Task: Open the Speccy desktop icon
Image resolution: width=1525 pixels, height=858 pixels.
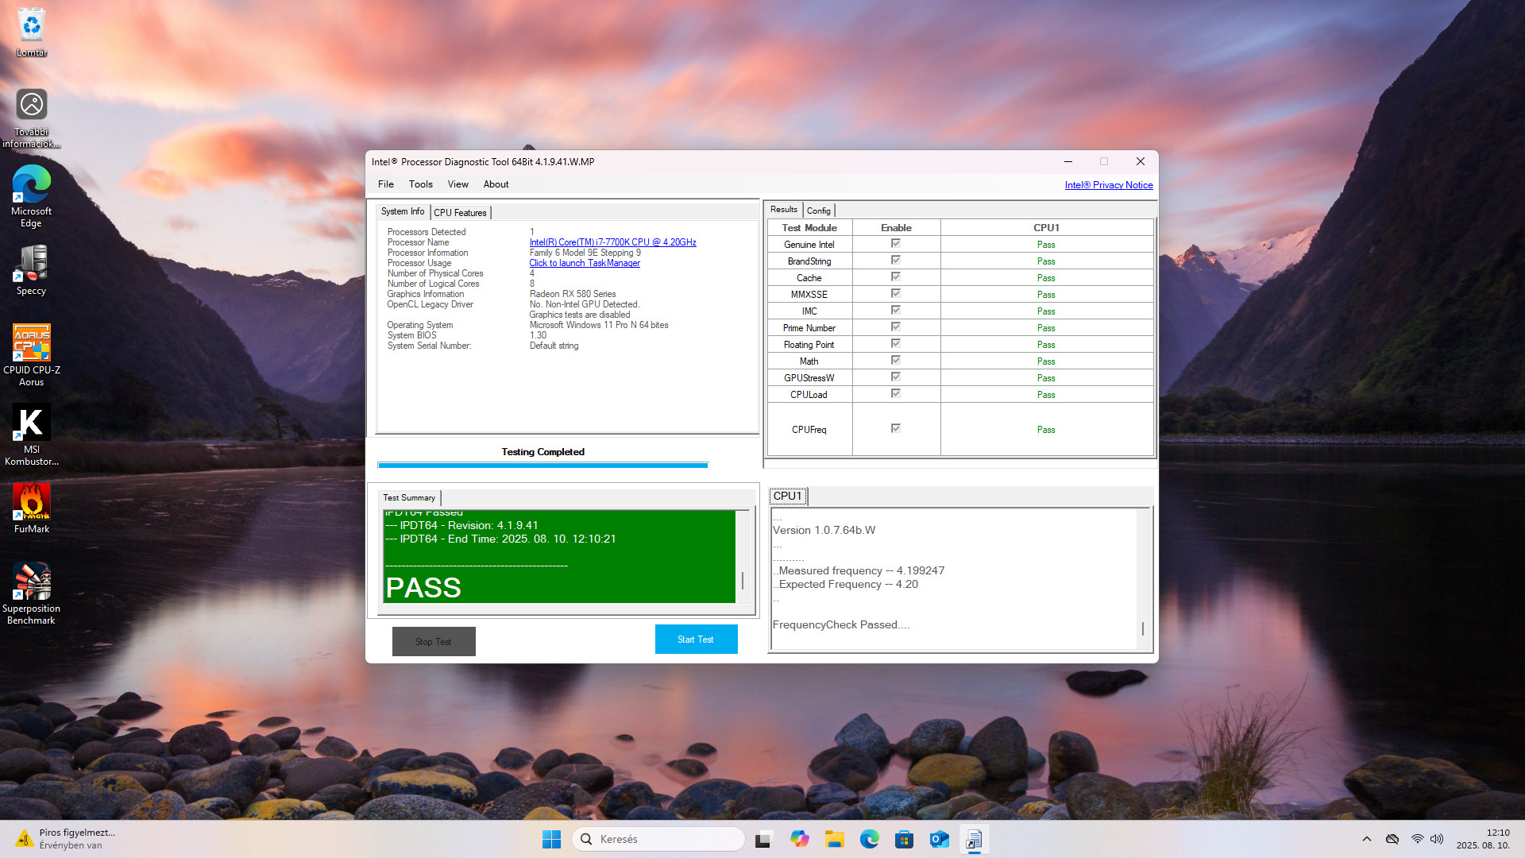Action: 32,269
